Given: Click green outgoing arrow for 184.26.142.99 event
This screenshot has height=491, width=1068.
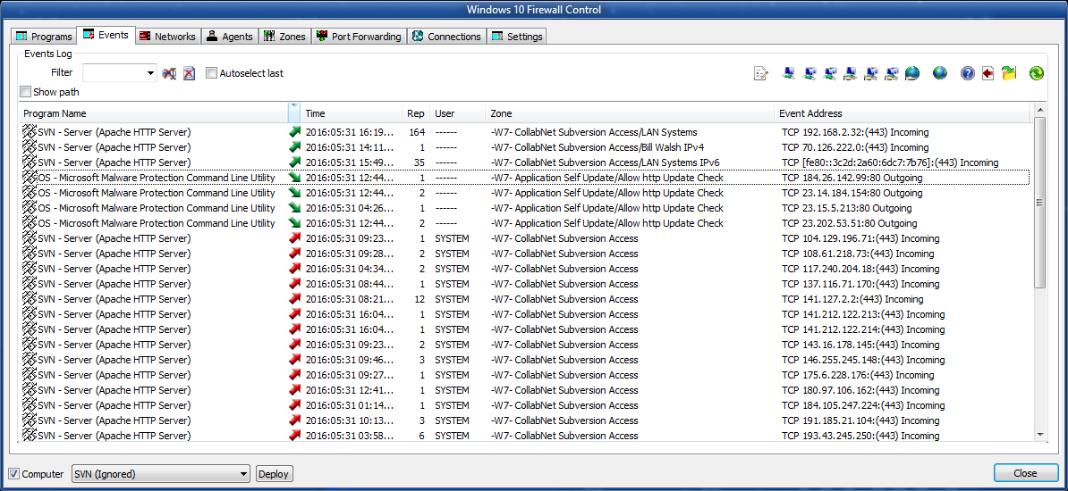Looking at the screenshot, I should point(295,178).
